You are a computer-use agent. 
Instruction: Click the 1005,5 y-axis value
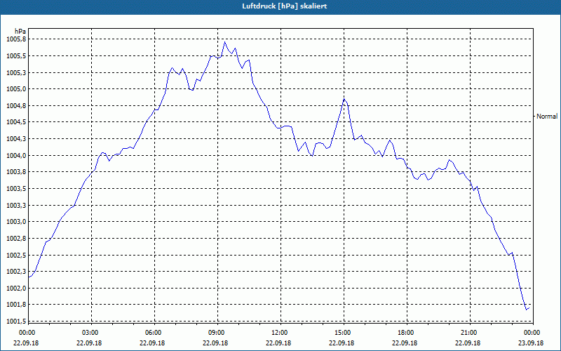coord(16,56)
